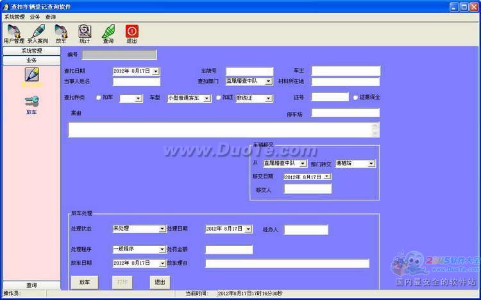
Task: Launch the 查询 search tool in the toolbar
Action: (108, 33)
